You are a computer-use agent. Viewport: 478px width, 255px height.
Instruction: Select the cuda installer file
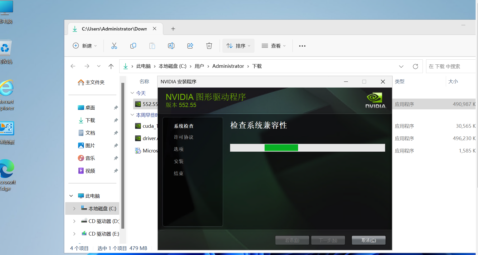point(146,126)
